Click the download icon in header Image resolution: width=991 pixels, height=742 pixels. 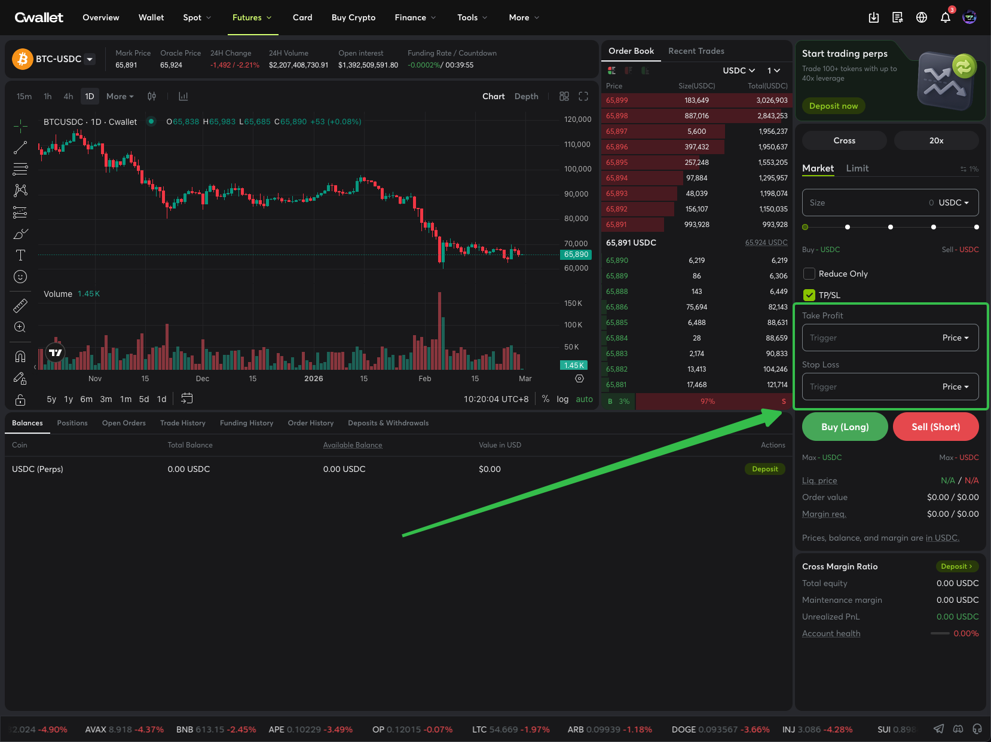click(873, 18)
